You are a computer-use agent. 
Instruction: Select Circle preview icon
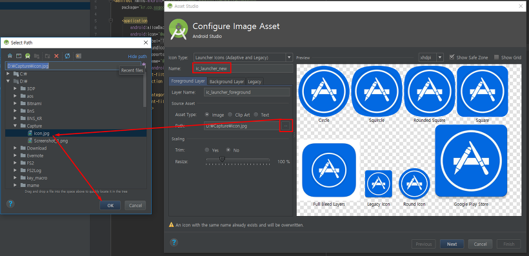coord(324,91)
